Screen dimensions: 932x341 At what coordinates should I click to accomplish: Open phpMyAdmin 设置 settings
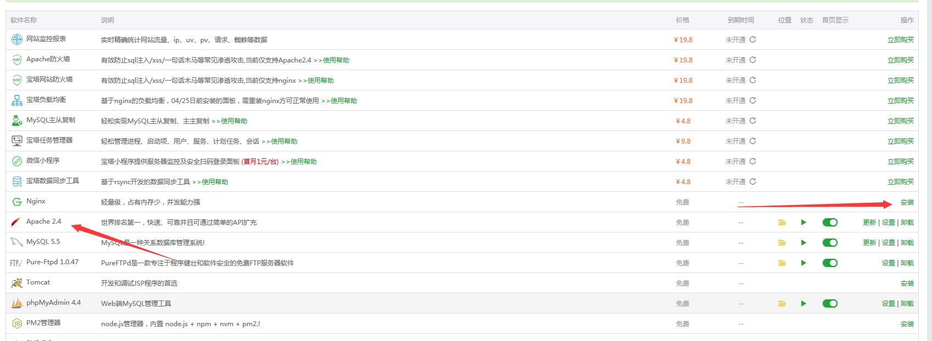889,304
